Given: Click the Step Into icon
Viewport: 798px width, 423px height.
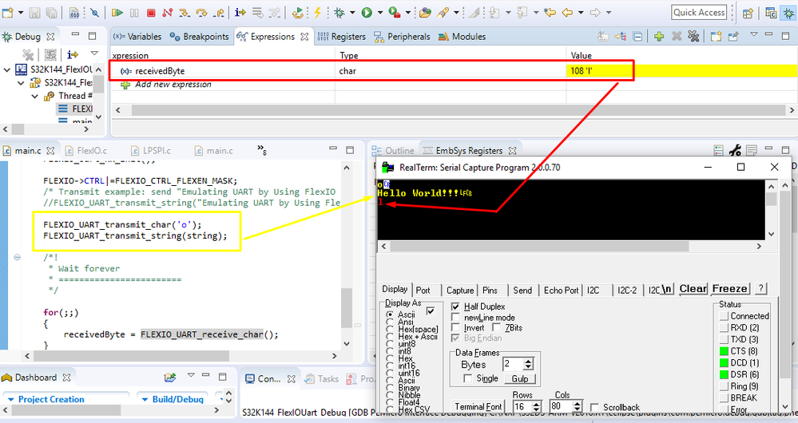Looking at the screenshot, I should (x=185, y=13).
